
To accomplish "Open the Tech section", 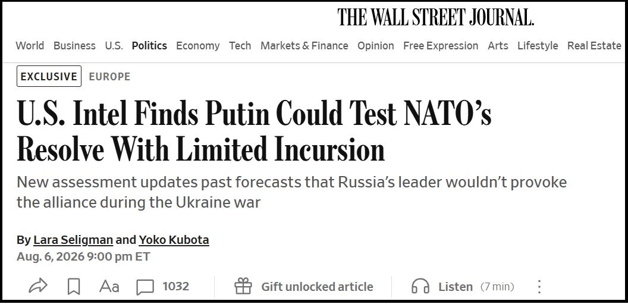I will 240,46.
